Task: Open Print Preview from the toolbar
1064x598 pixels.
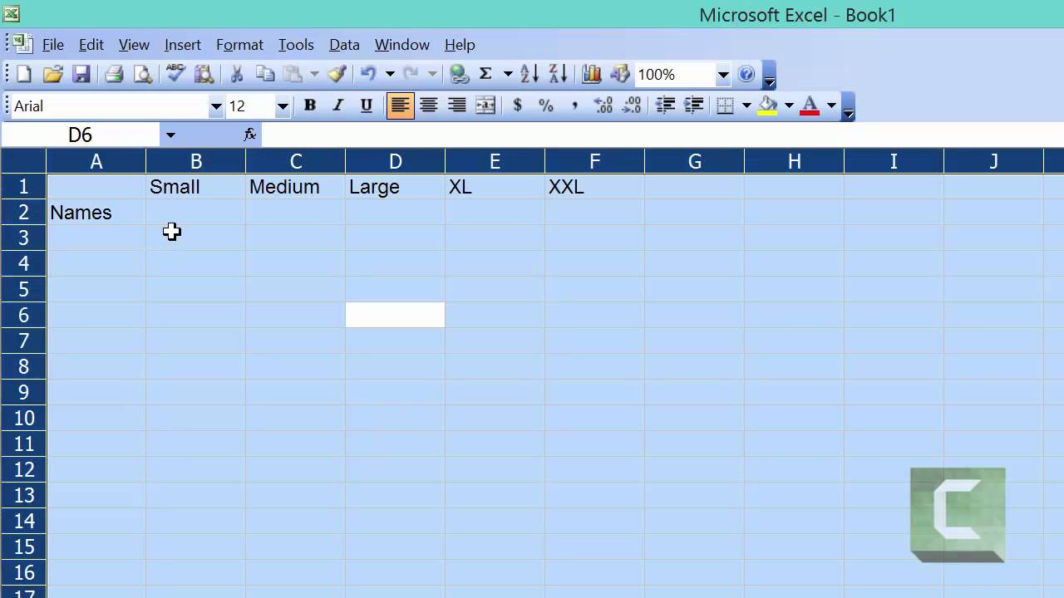Action: (143, 75)
